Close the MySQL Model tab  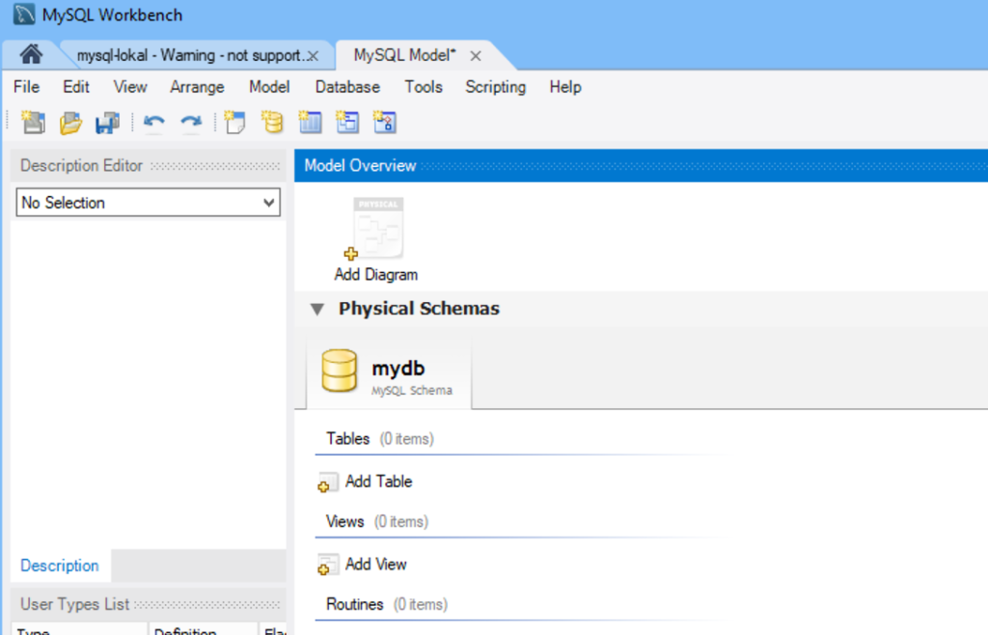point(476,56)
